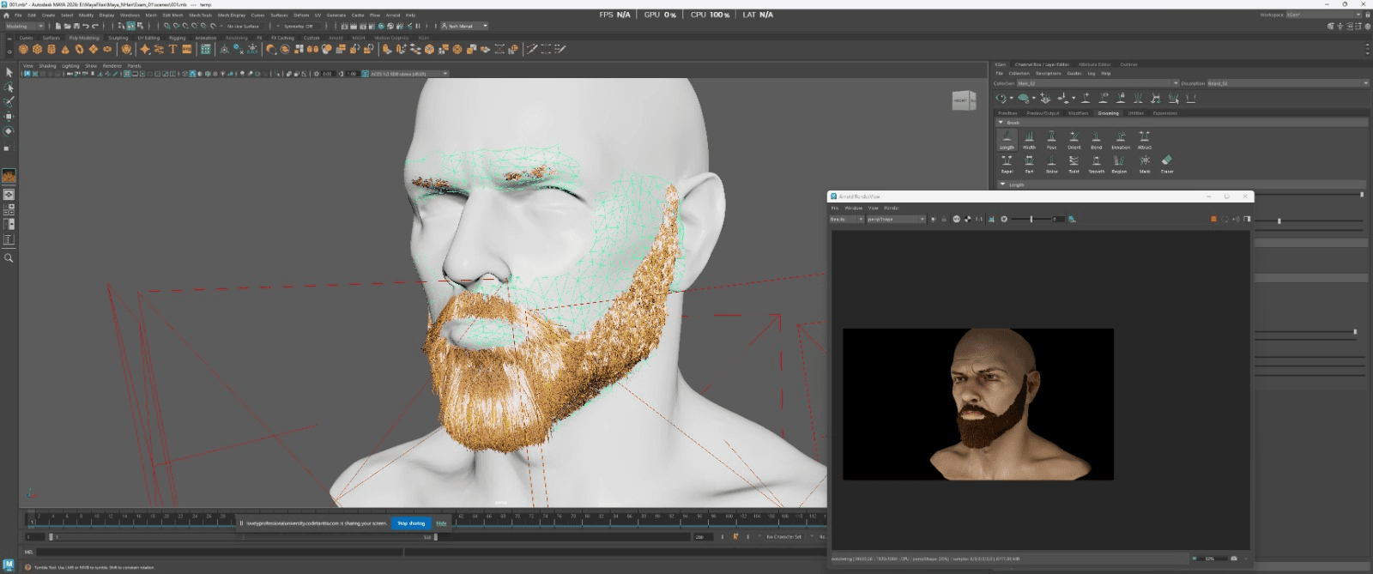Choose the Eraser grooming brush

(x=1166, y=161)
